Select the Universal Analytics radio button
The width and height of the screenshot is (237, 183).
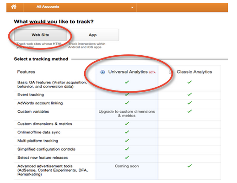point(102,72)
